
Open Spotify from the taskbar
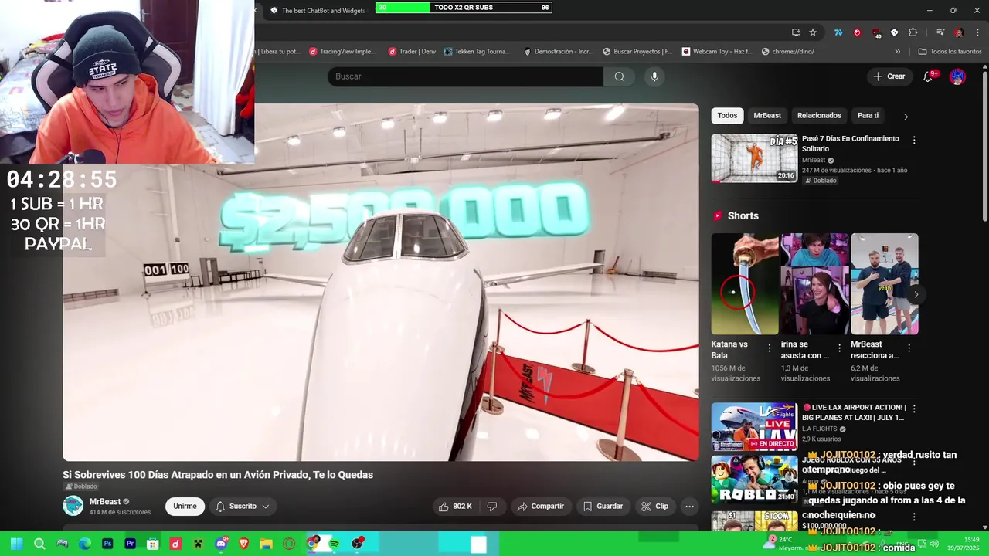tap(335, 544)
